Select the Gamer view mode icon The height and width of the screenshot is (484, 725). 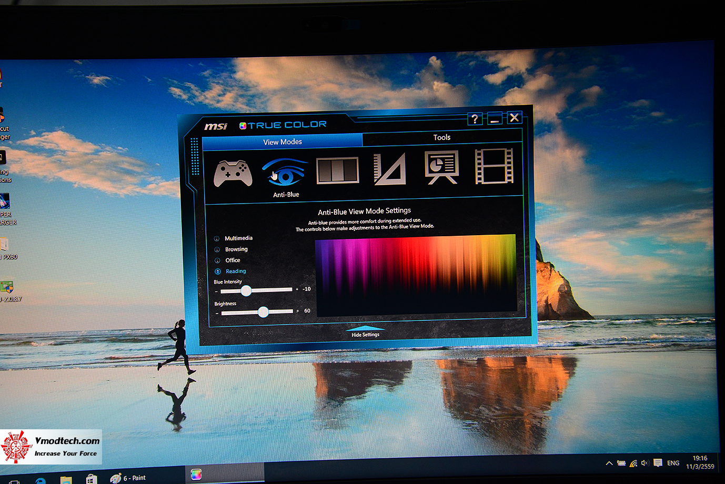tap(232, 172)
